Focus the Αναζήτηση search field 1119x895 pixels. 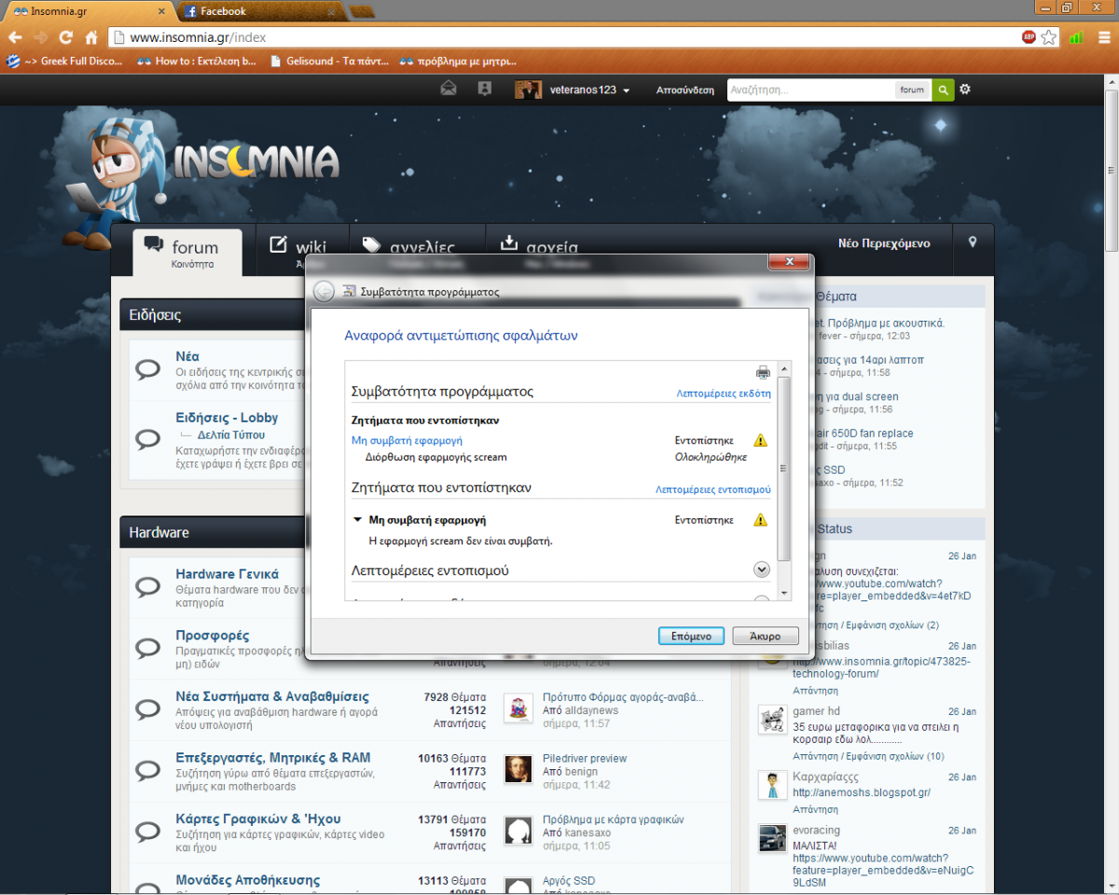[x=811, y=90]
